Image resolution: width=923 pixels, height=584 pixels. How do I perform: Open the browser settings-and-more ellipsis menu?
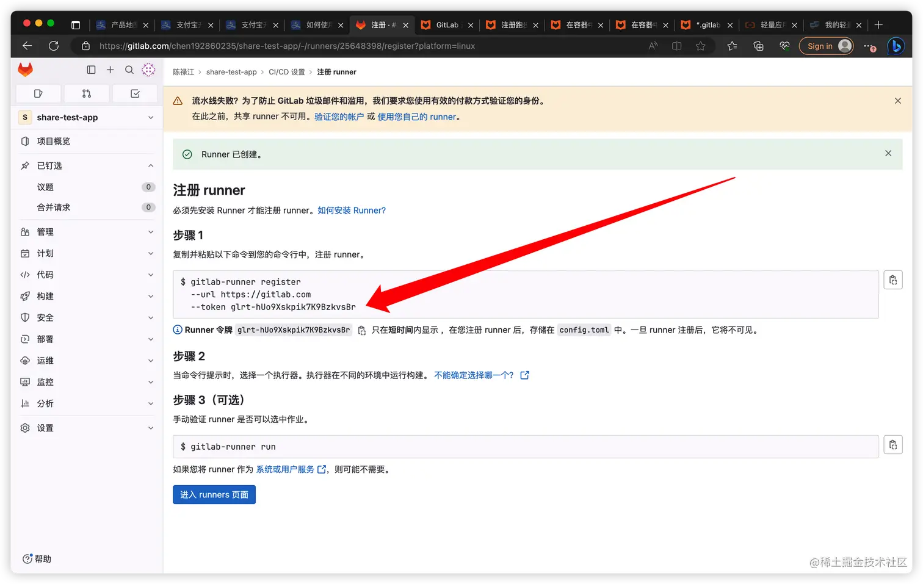click(x=869, y=46)
